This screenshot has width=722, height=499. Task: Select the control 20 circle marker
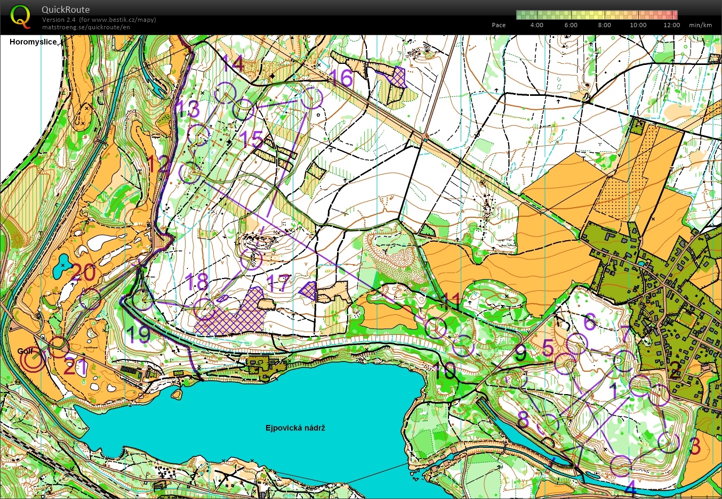click(x=90, y=299)
